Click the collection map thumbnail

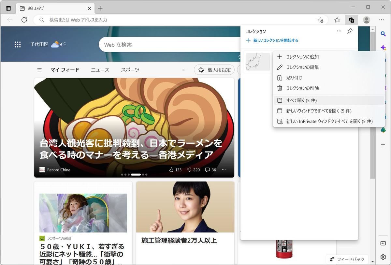[x=258, y=62]
